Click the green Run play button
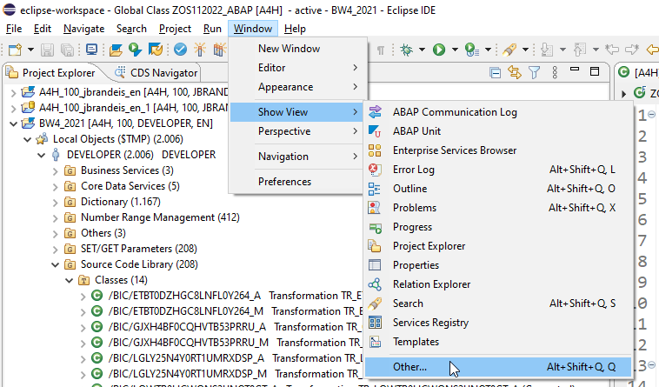Screen dimensions: 659x387 coord(439,50)
